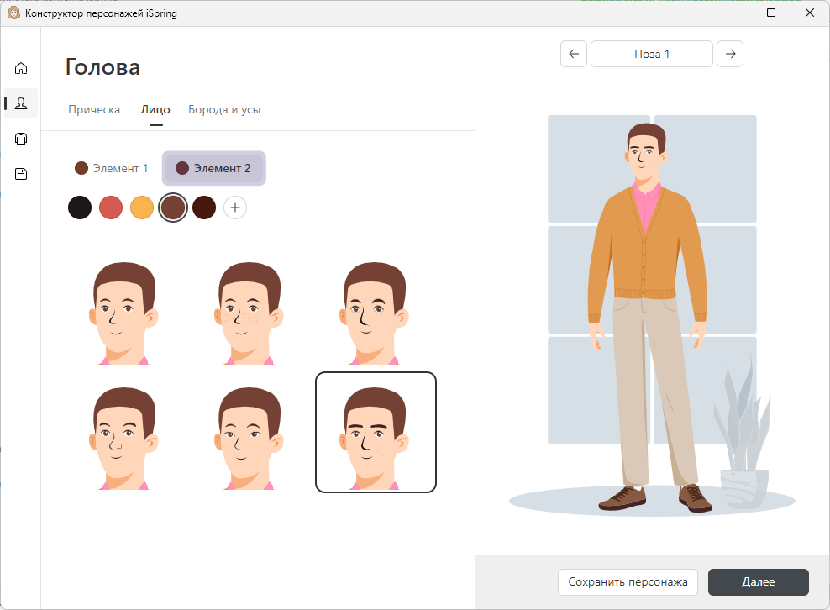The image size is (830, 610).
Task: Minimize the iSpring window
Action: tap(733, 13)
